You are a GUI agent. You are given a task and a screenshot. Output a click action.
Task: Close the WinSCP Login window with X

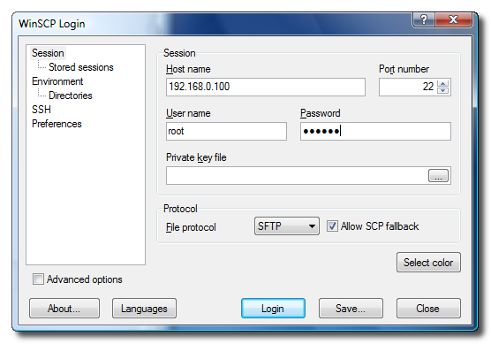pyautogui.click(x=453, y=19)
